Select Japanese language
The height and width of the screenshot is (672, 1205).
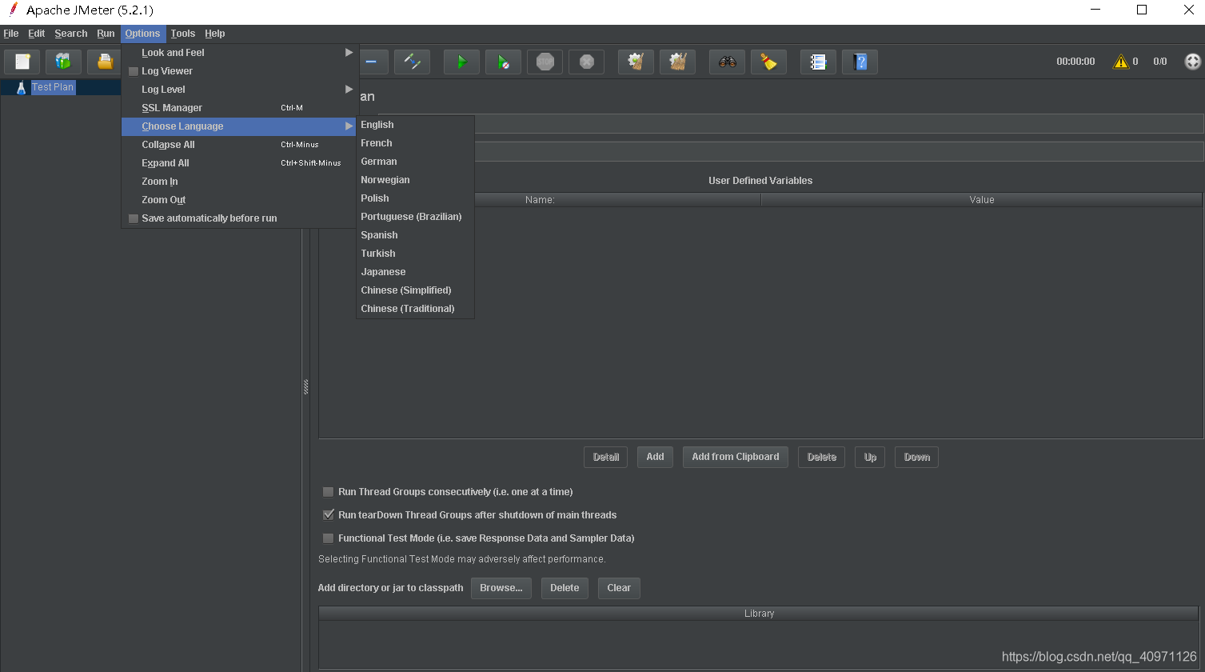pyautogui.click(x=415, y=272)
